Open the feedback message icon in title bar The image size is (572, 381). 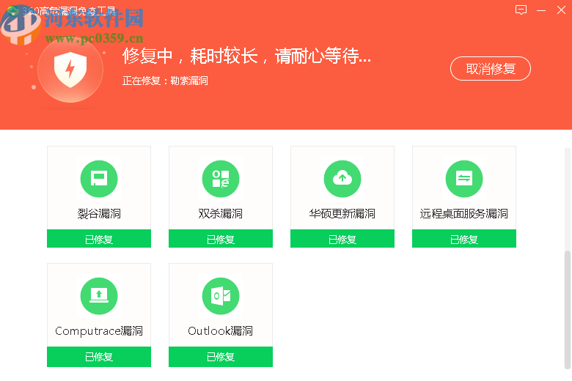pos(521,10)
